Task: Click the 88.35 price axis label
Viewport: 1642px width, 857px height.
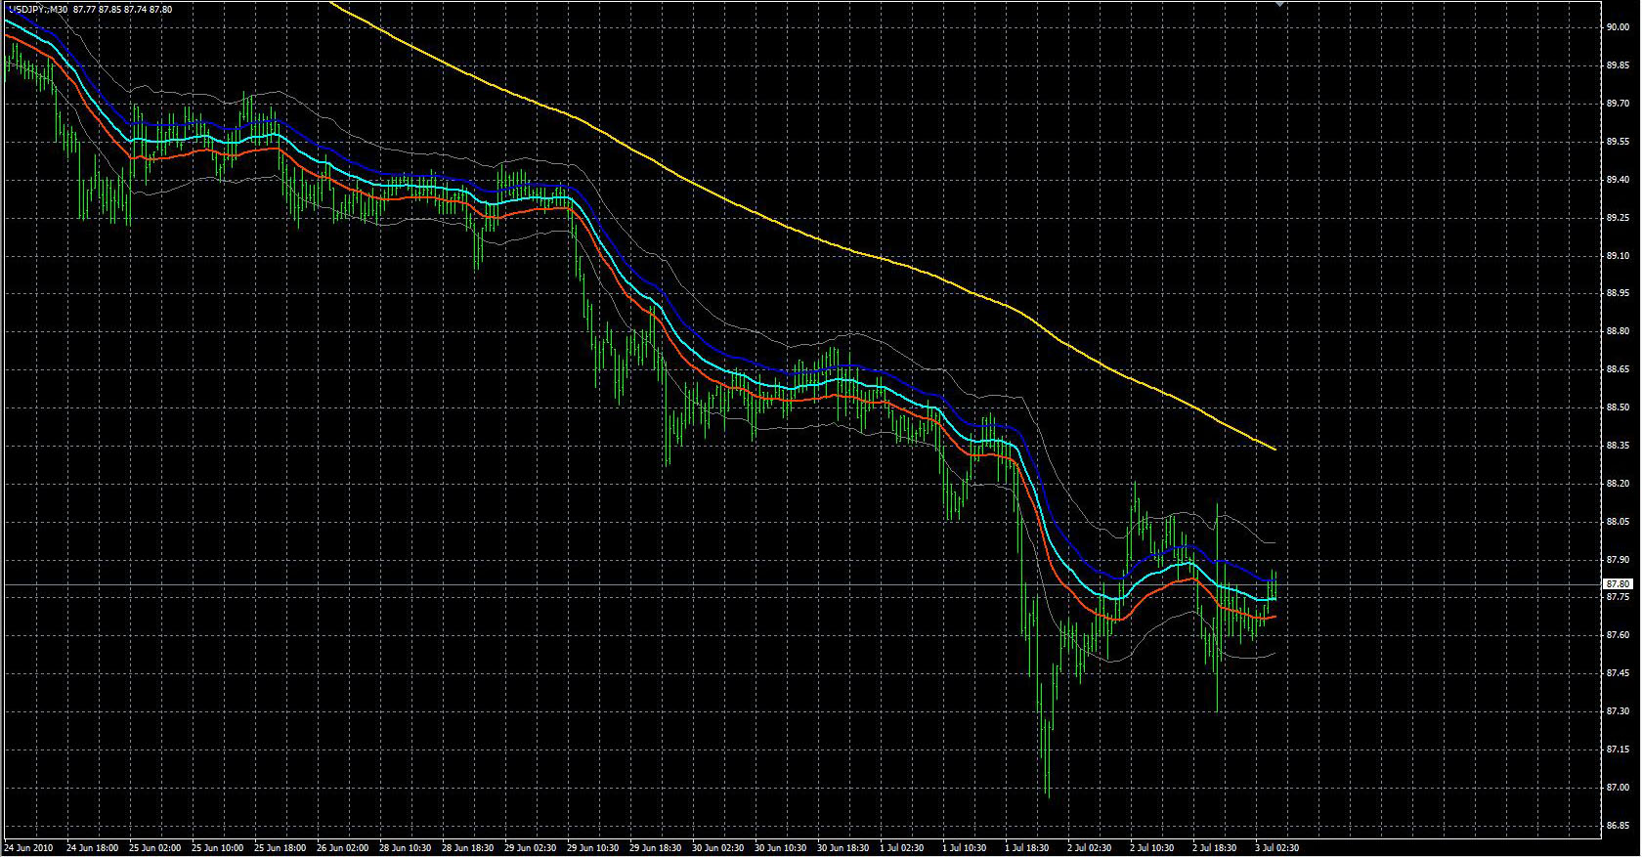Action: (1618, 446)
